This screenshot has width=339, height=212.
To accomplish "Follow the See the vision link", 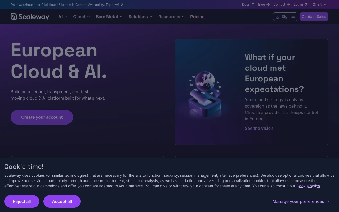I will pos(259,128).
